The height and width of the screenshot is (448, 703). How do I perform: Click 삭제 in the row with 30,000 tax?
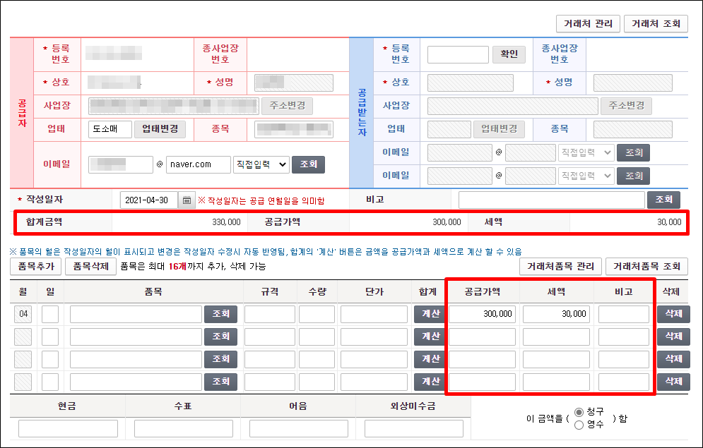point(673,314)
